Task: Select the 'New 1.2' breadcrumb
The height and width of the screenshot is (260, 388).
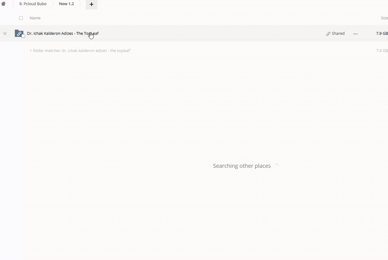Action: (x=66, y=4)
